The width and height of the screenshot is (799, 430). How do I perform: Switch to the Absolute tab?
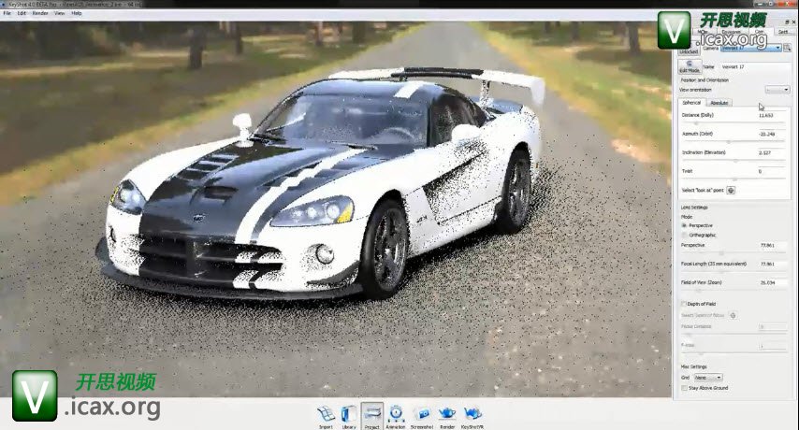tap(719, 103)
